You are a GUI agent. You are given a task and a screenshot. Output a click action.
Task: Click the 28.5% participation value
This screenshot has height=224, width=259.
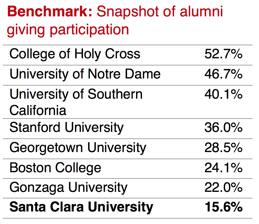coord(223,148)
